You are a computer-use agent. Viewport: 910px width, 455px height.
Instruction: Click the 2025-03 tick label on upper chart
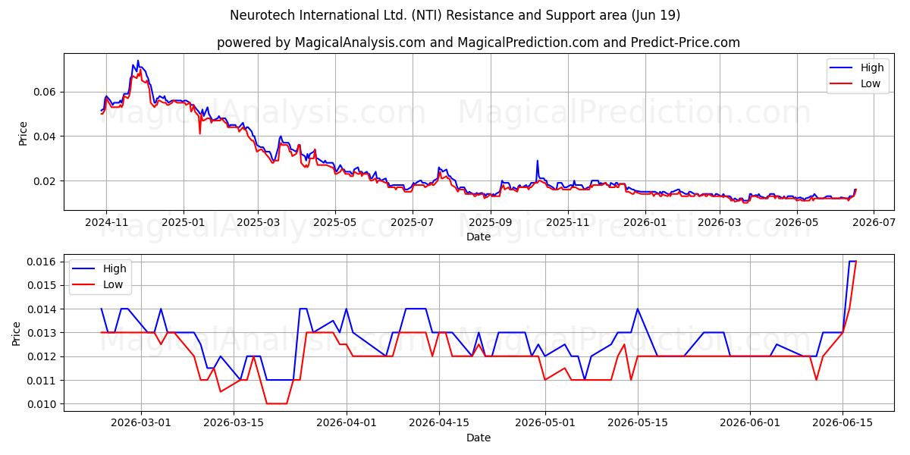tap(258, 223)
